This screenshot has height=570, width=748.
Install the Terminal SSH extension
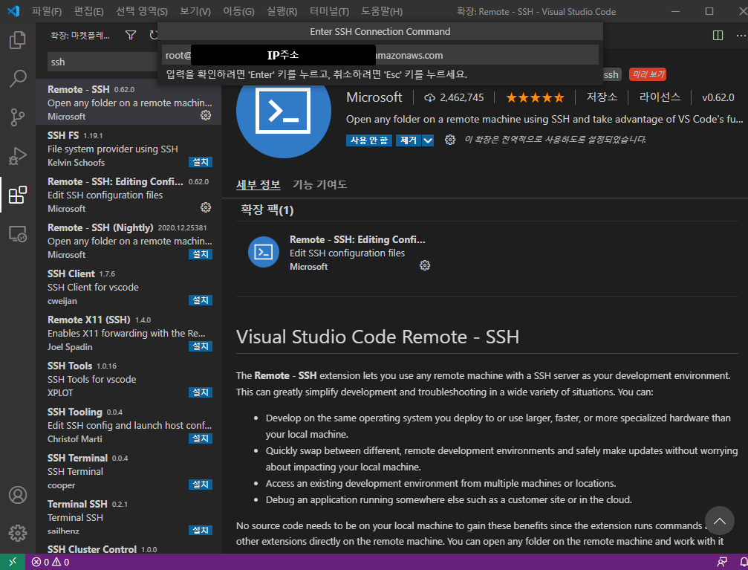coord(201,530)
